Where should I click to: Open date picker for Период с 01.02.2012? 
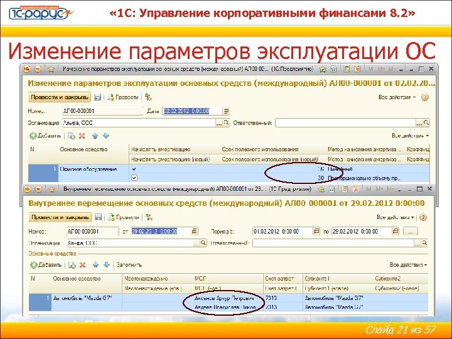316,231
